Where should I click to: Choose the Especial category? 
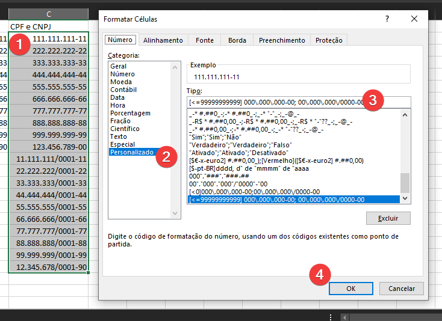(140, 144)
